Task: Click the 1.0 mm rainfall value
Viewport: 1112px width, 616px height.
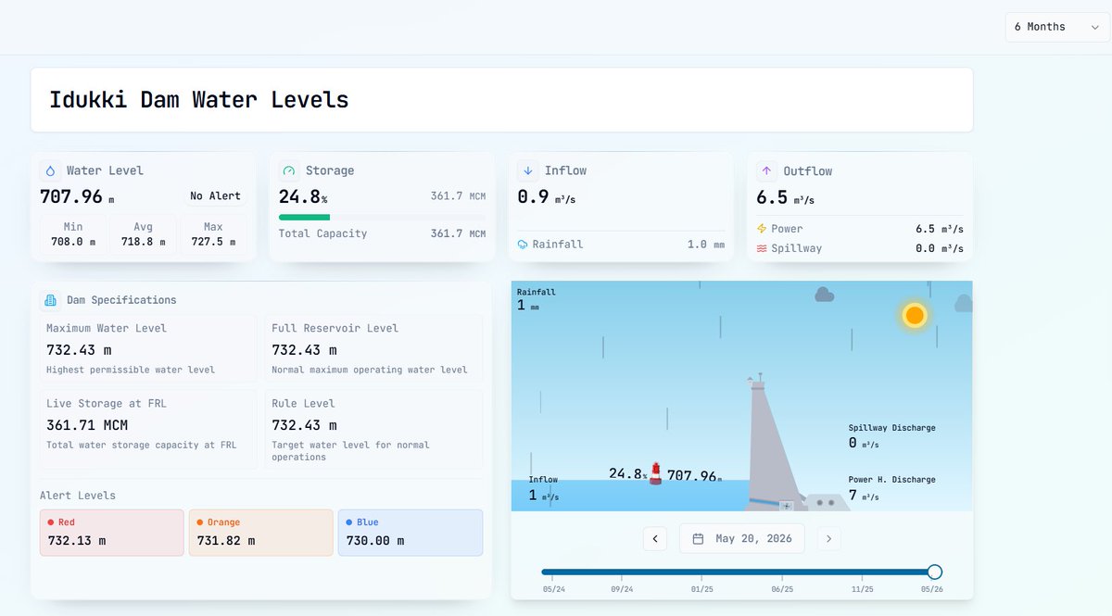Action: [x=706, y=245]
